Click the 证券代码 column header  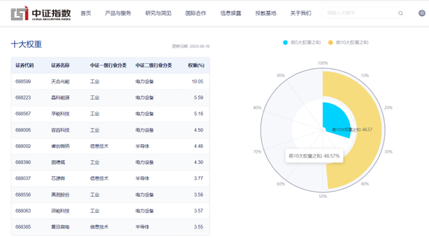(25, 65)
